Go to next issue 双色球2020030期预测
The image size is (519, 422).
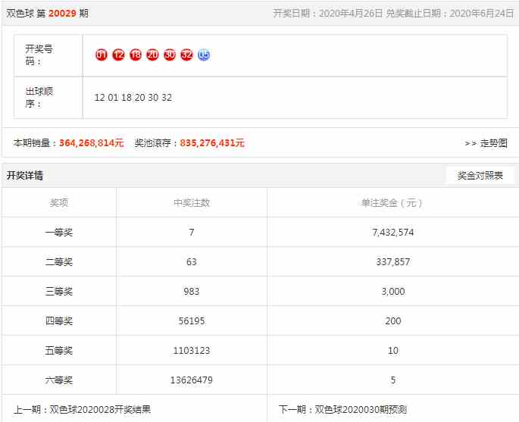361,409
